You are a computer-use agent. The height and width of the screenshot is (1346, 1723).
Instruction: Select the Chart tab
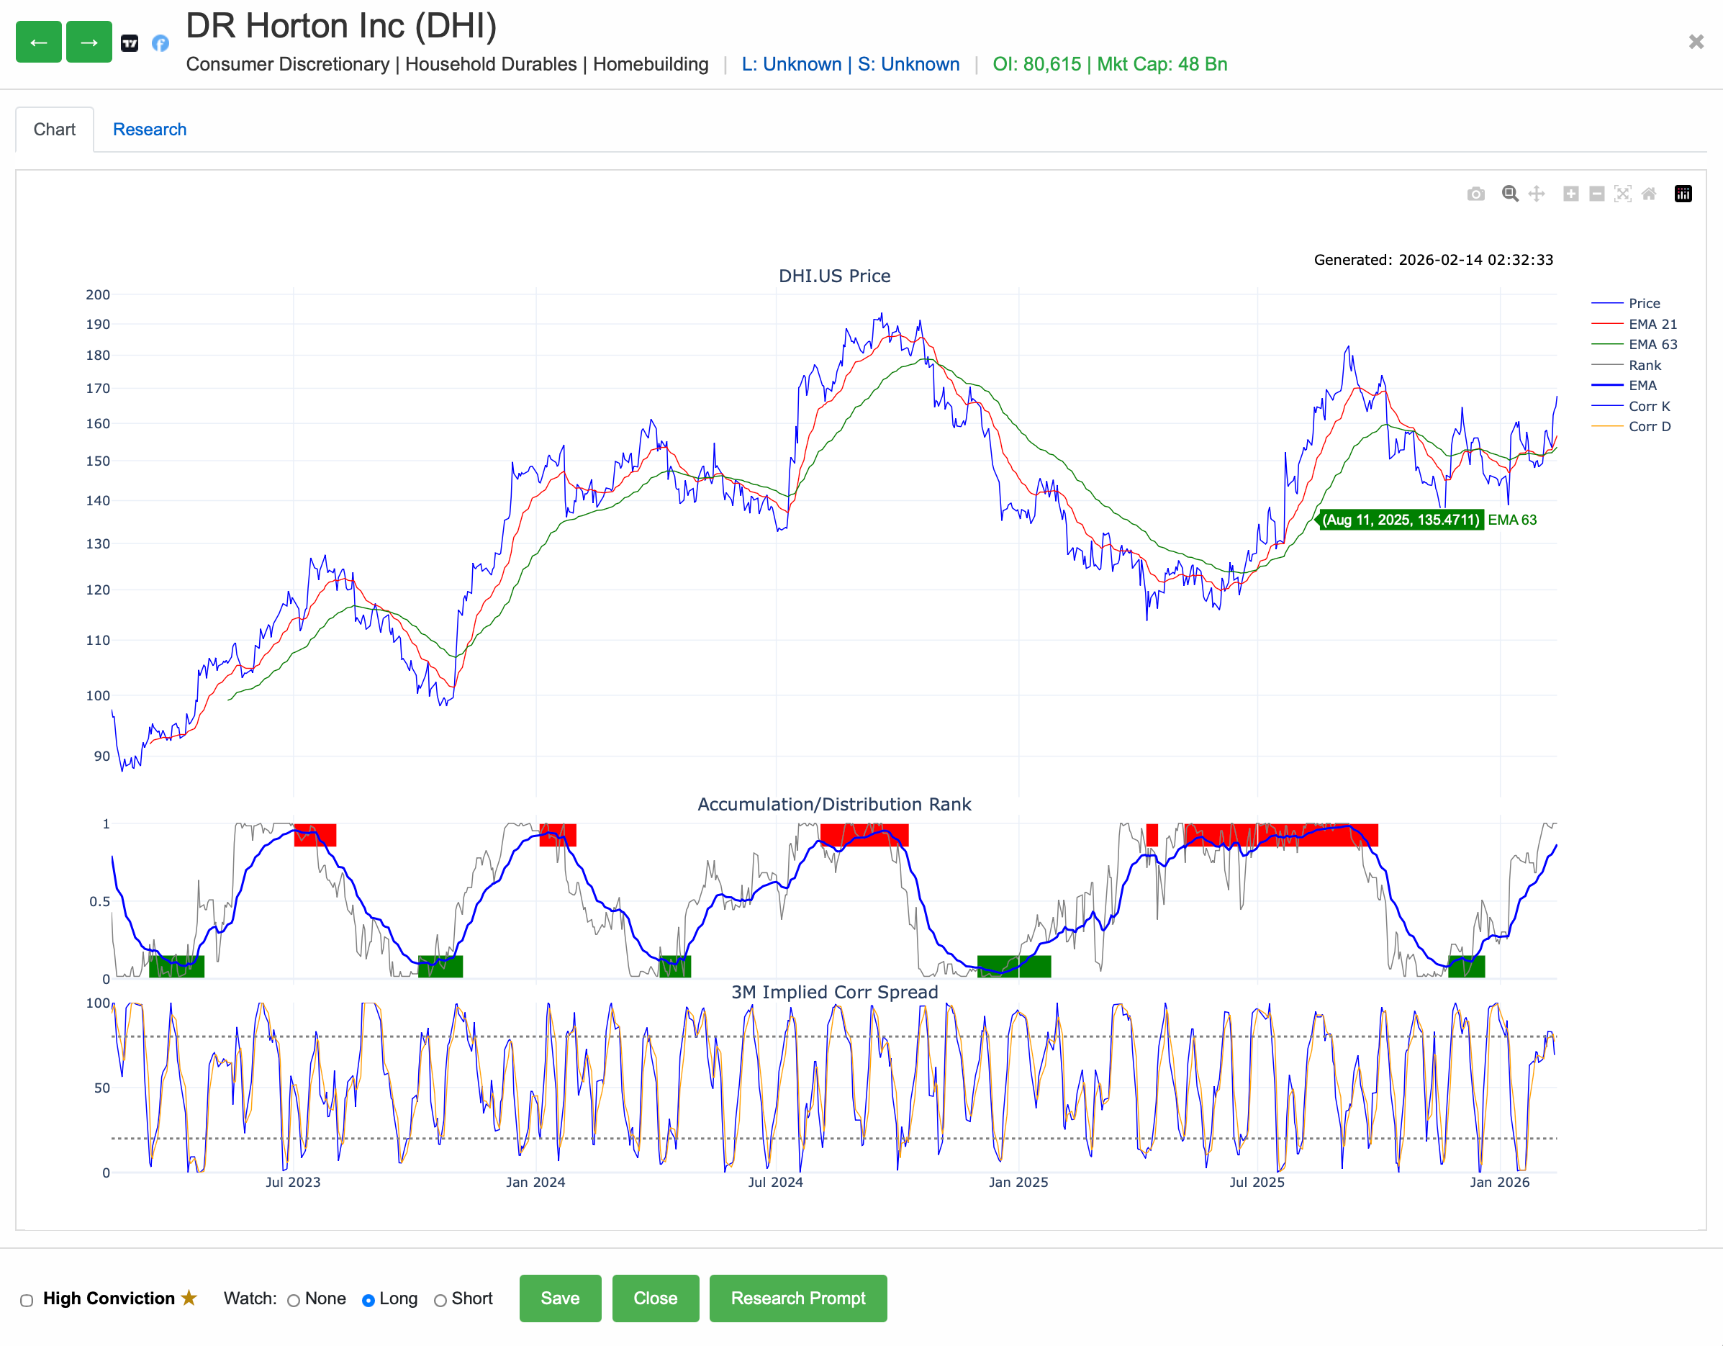pos(55,130)
